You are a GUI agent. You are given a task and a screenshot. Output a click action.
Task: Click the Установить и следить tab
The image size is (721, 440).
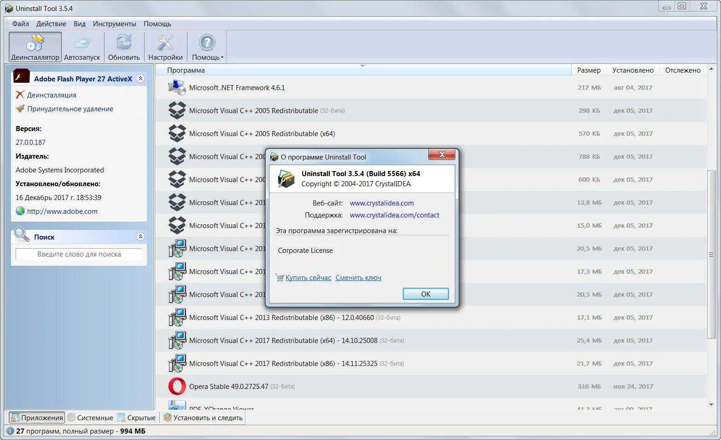point(203,417)
